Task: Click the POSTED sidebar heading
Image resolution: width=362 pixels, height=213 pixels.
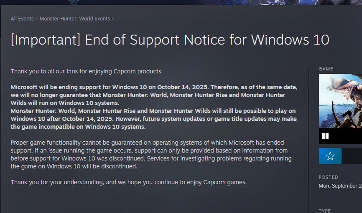Action: click(x=328, y=177)
